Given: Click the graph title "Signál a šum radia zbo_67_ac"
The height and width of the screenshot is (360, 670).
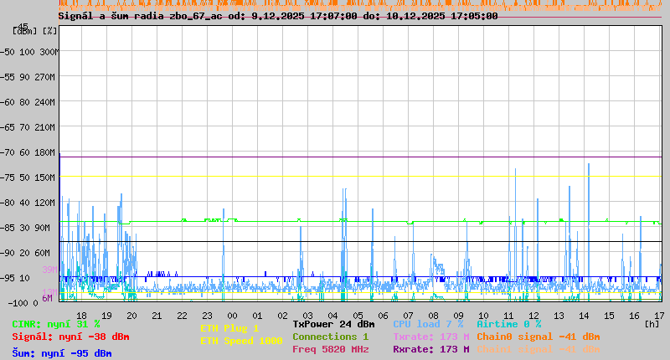Looking at the screenshot, I should pyautogui.click(x=140, y=16).
